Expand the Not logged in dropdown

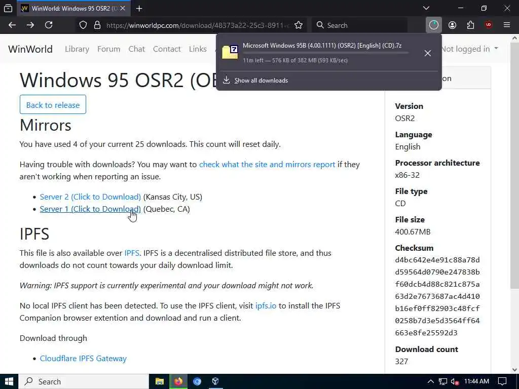tap(470, 49)
